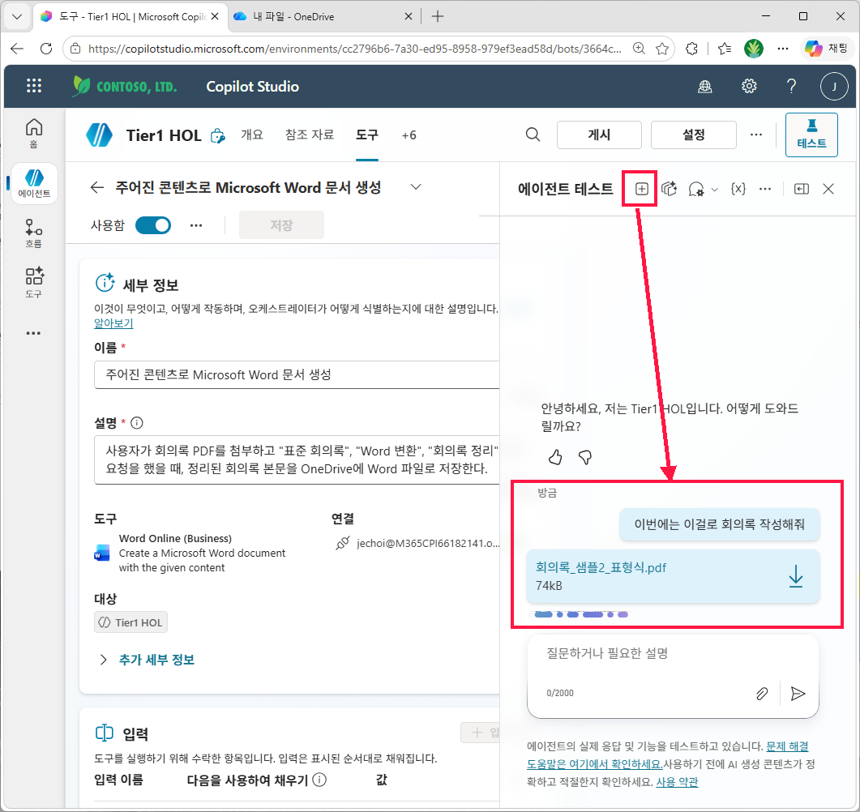Dock the test pane with panel icon
The width and height of the screenshot is (860, 812).
point(802,189)
